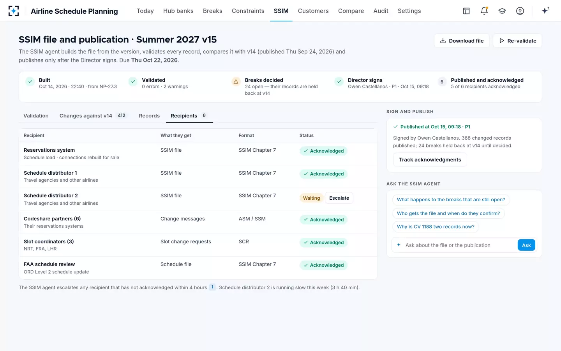The image size is (561, 351).
Task: Click the Ask button
Action: tap(526, 245)
